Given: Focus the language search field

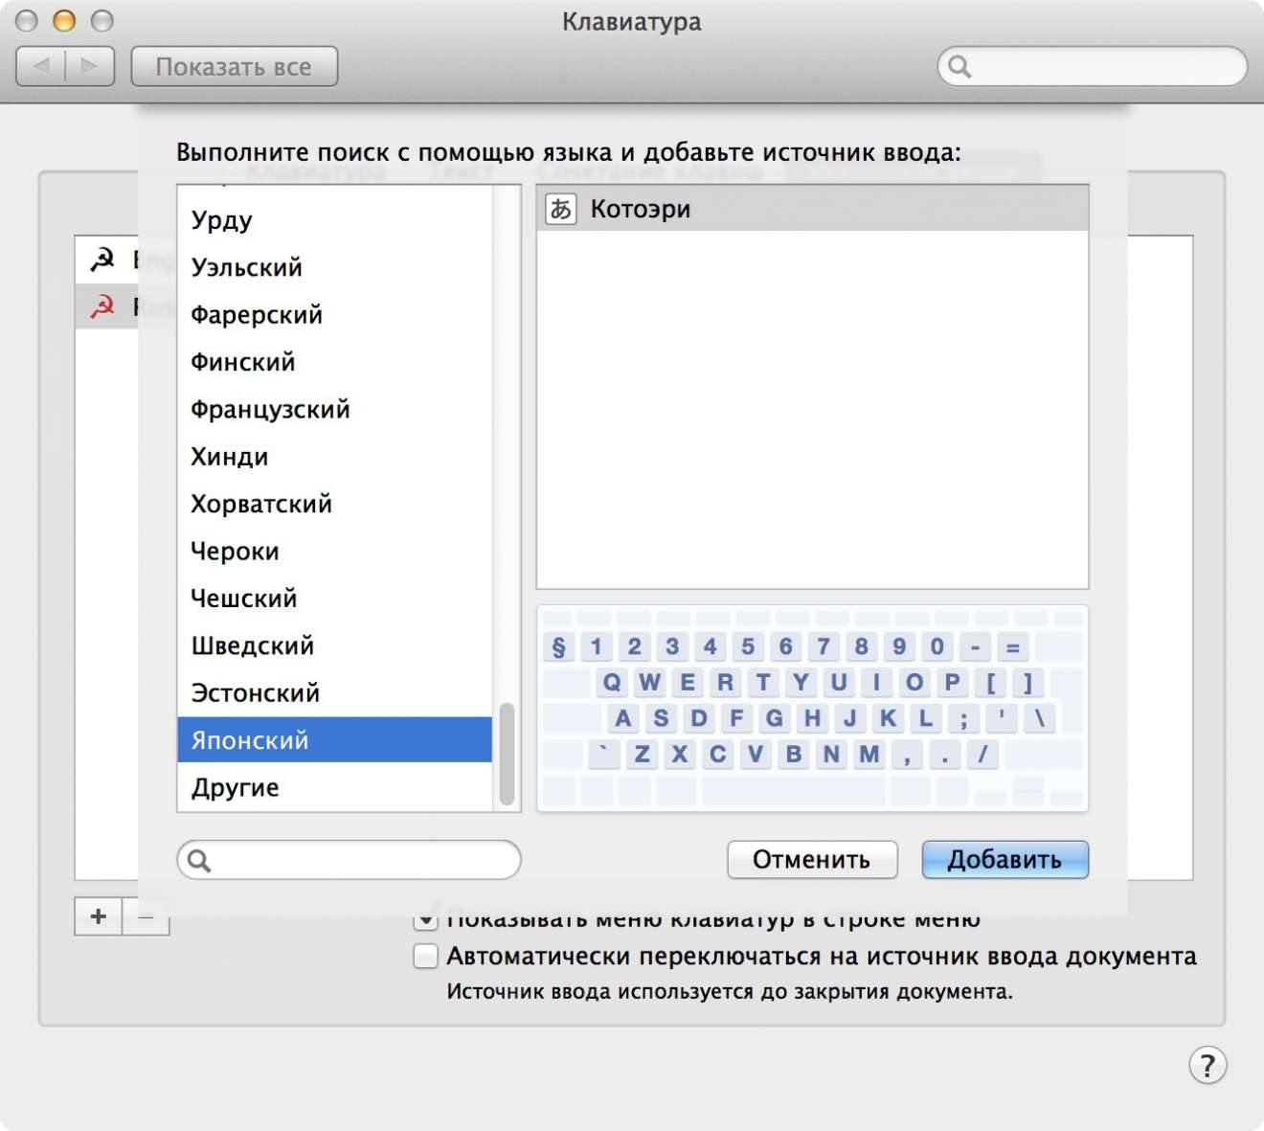Looking at the screenshot, I should point(349,860).
